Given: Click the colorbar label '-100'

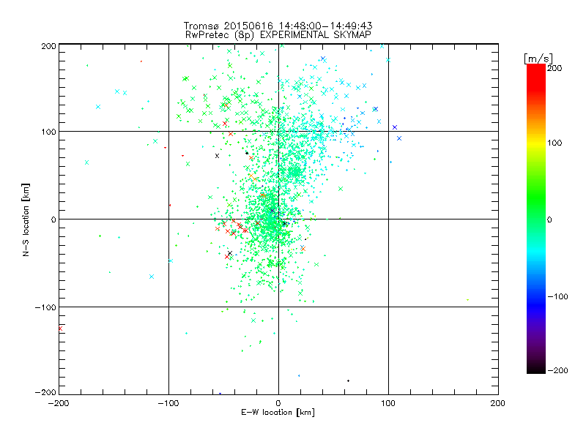Looking at the screenshot, I should pos(557,296).
